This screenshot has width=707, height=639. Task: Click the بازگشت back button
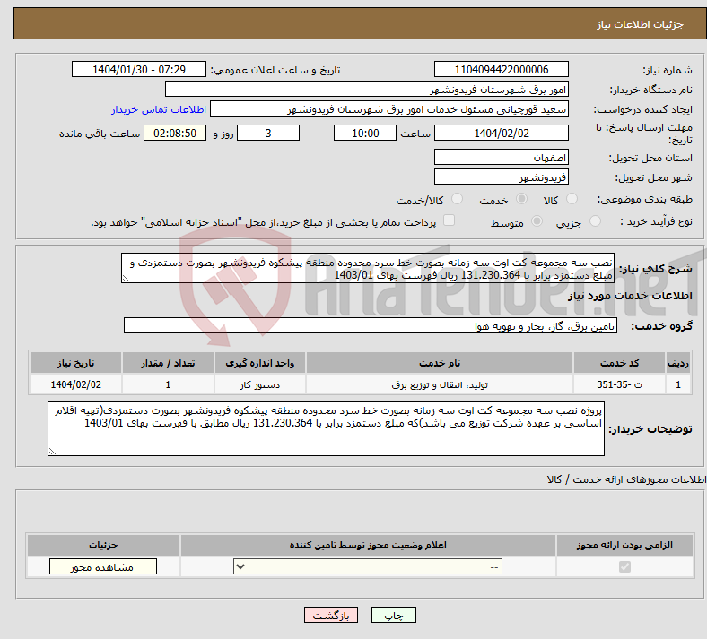point(331,615)
